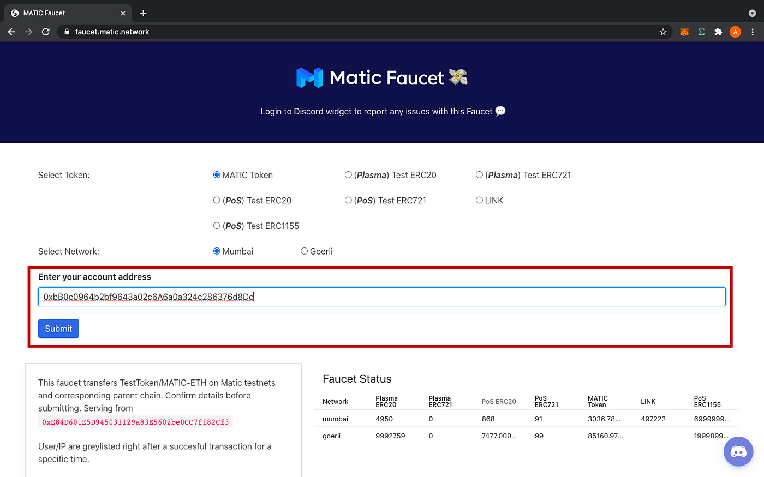Image resolution: width=764 pixels, height=477 pixels.
Task: Focus the account address input field
Action: tap(382, 297)
